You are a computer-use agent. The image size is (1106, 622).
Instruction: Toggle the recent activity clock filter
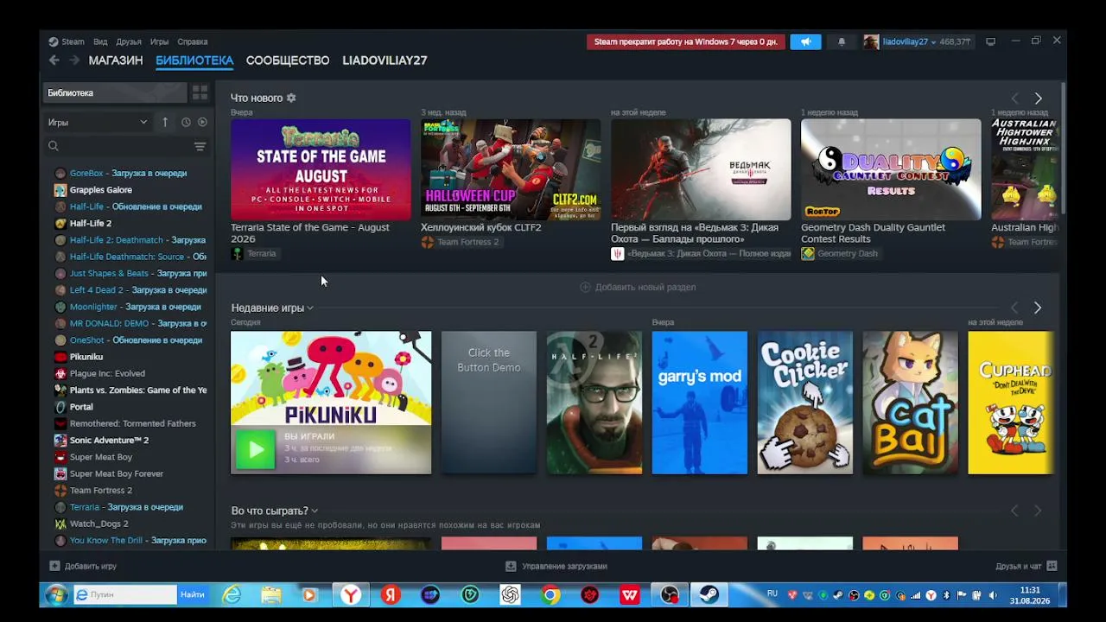[x=186, y=123]
